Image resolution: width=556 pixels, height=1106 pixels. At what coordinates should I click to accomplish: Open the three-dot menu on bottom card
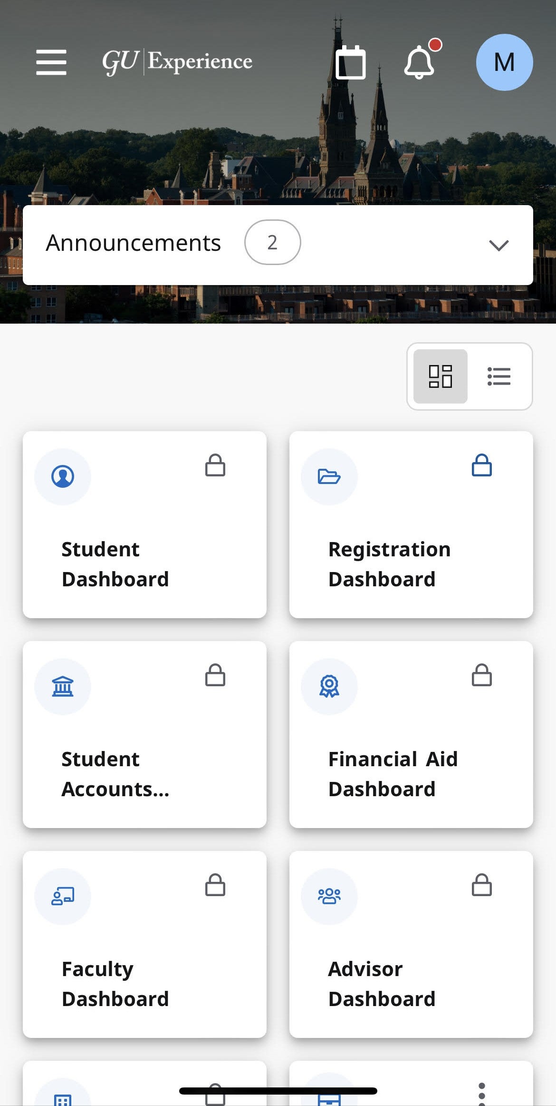coord(481,1093)
